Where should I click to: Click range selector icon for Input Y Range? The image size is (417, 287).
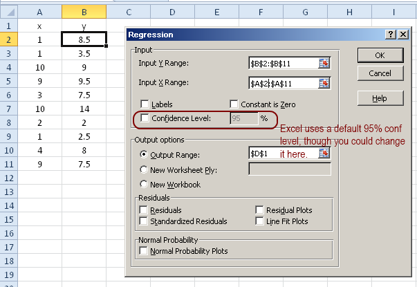click(x=324, y=64)
